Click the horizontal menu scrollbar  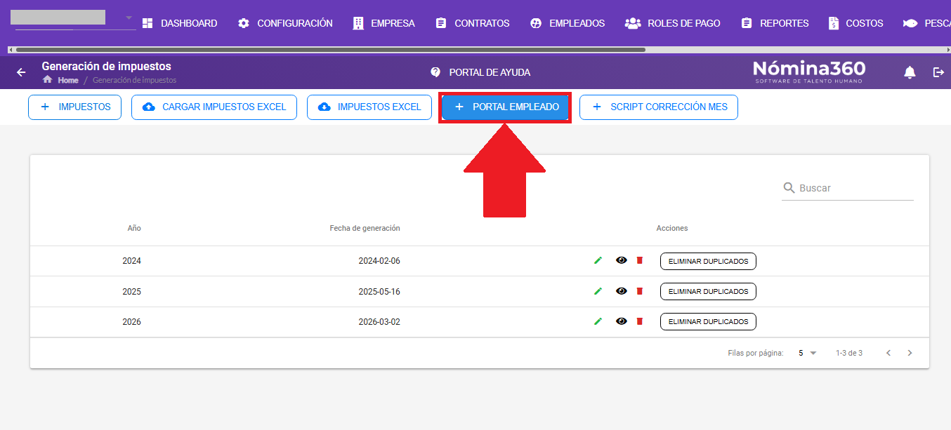(x=330, y=50)
